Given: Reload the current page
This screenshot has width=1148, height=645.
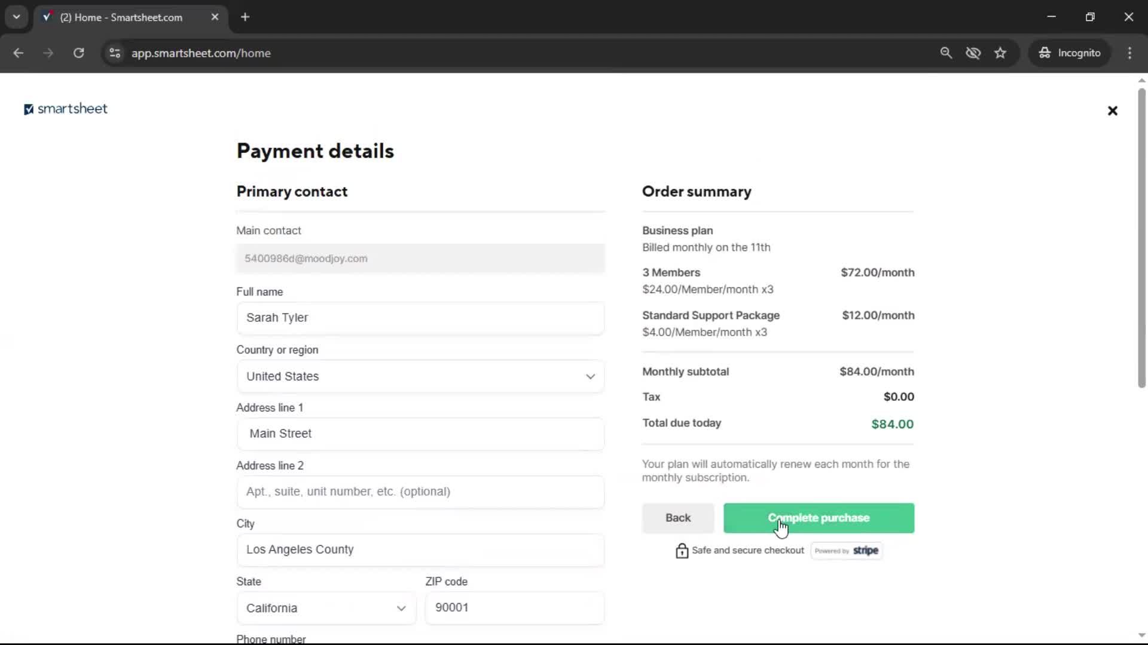Looking at the screenshot, I should 78,53.
